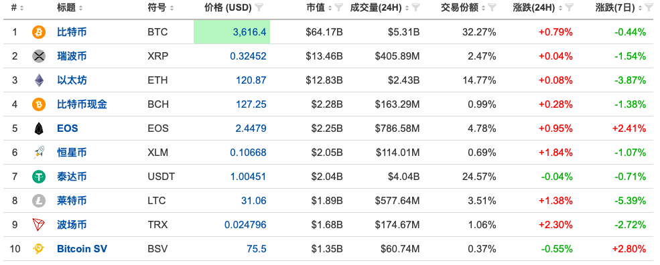This screenshot has width=660, height=265.
Task: Open the 比特币 link
Action: 72,32
